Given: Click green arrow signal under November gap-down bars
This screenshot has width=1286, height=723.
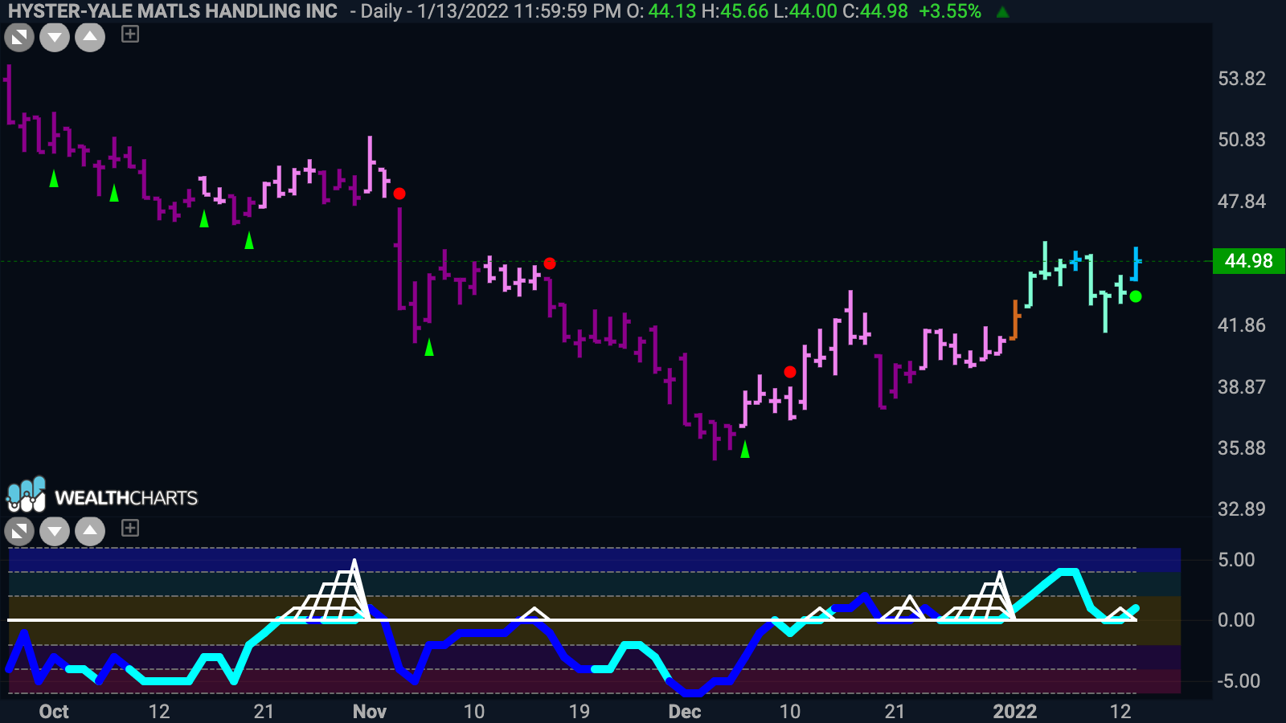Looking at the screenshot, I should [429, 347].
